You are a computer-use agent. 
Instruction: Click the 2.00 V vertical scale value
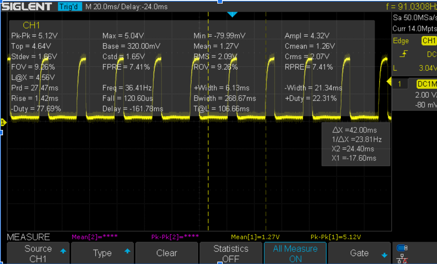426,95
